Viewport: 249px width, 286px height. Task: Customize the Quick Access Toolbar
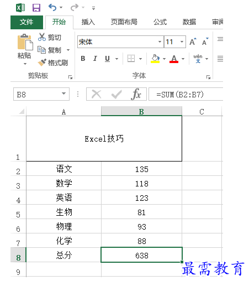(93, 8)
